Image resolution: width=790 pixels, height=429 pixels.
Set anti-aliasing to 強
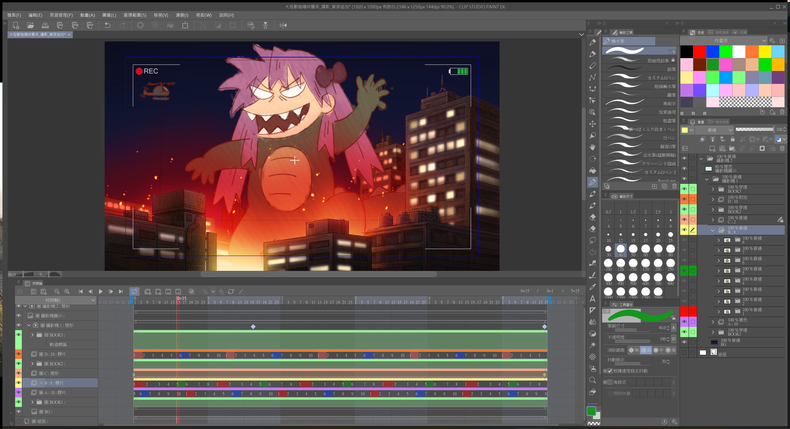tap(671, 350)
